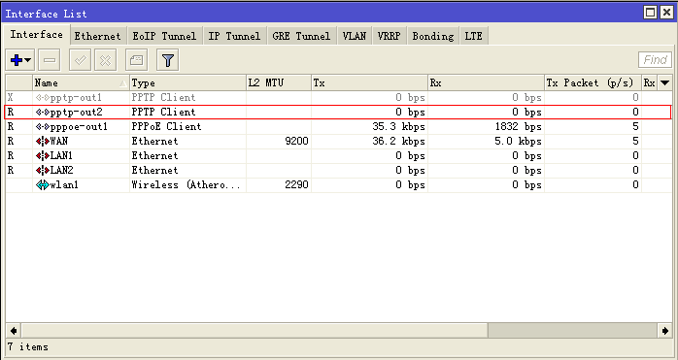Click the 9200 L2 MTU value
The width and height of the screenshot is (678, 360).
[296, 142]
